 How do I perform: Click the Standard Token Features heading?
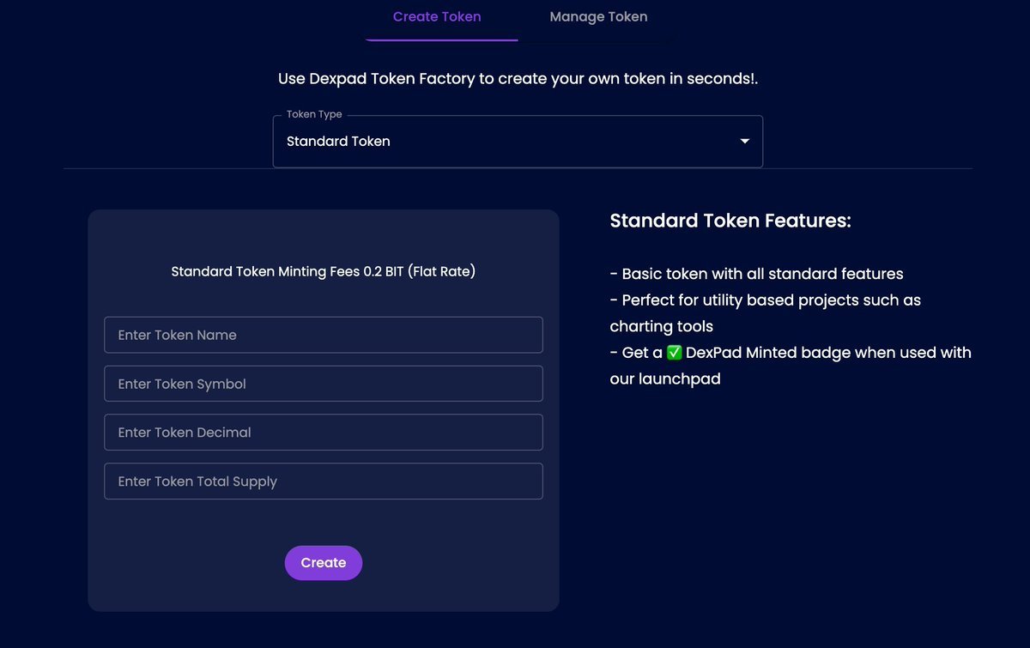pyautogui.click(x=730, y=221)
